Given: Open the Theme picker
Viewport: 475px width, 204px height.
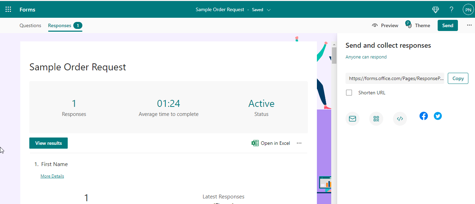Looking at the screenshot, I should pyautogui.click(x=418, y=25).
